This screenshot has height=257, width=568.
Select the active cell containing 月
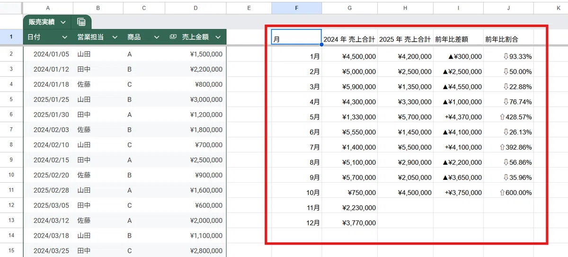tap(296, 37)
